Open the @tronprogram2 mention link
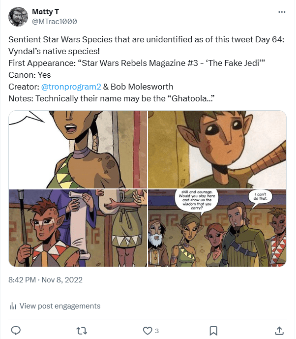The width and height of the screenshot is (296, 339). click(71, 86)
